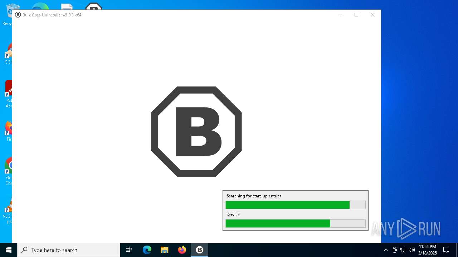Launch Microsoft Edge from the taskbar
The width and height of the screenshot is (458, 257).
pos(147,250)
